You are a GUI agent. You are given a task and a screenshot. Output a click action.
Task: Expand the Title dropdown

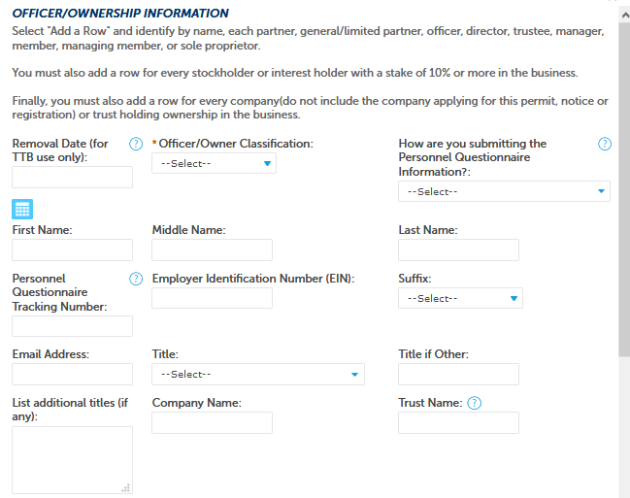point(258,374)
